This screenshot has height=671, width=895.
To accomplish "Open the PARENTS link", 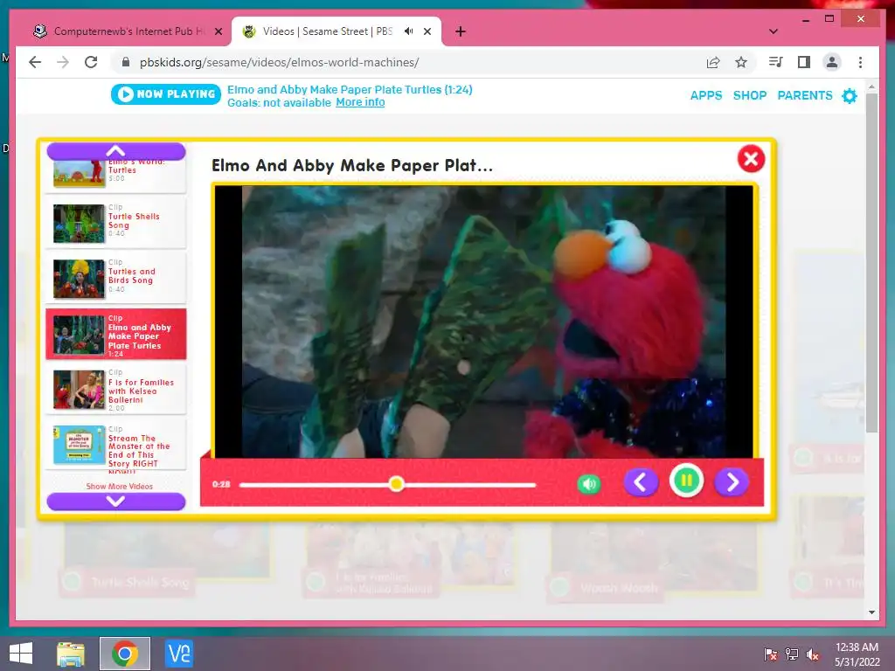I will (805, 95).
